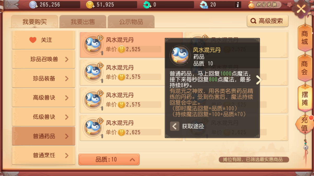
Task: Click the magnifier 高级搜索 button
Action: pos(267,21)
